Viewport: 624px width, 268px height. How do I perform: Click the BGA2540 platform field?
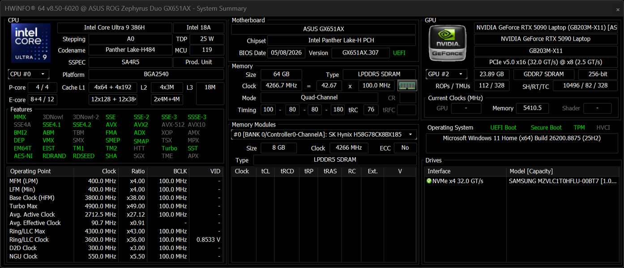point(156,74)
